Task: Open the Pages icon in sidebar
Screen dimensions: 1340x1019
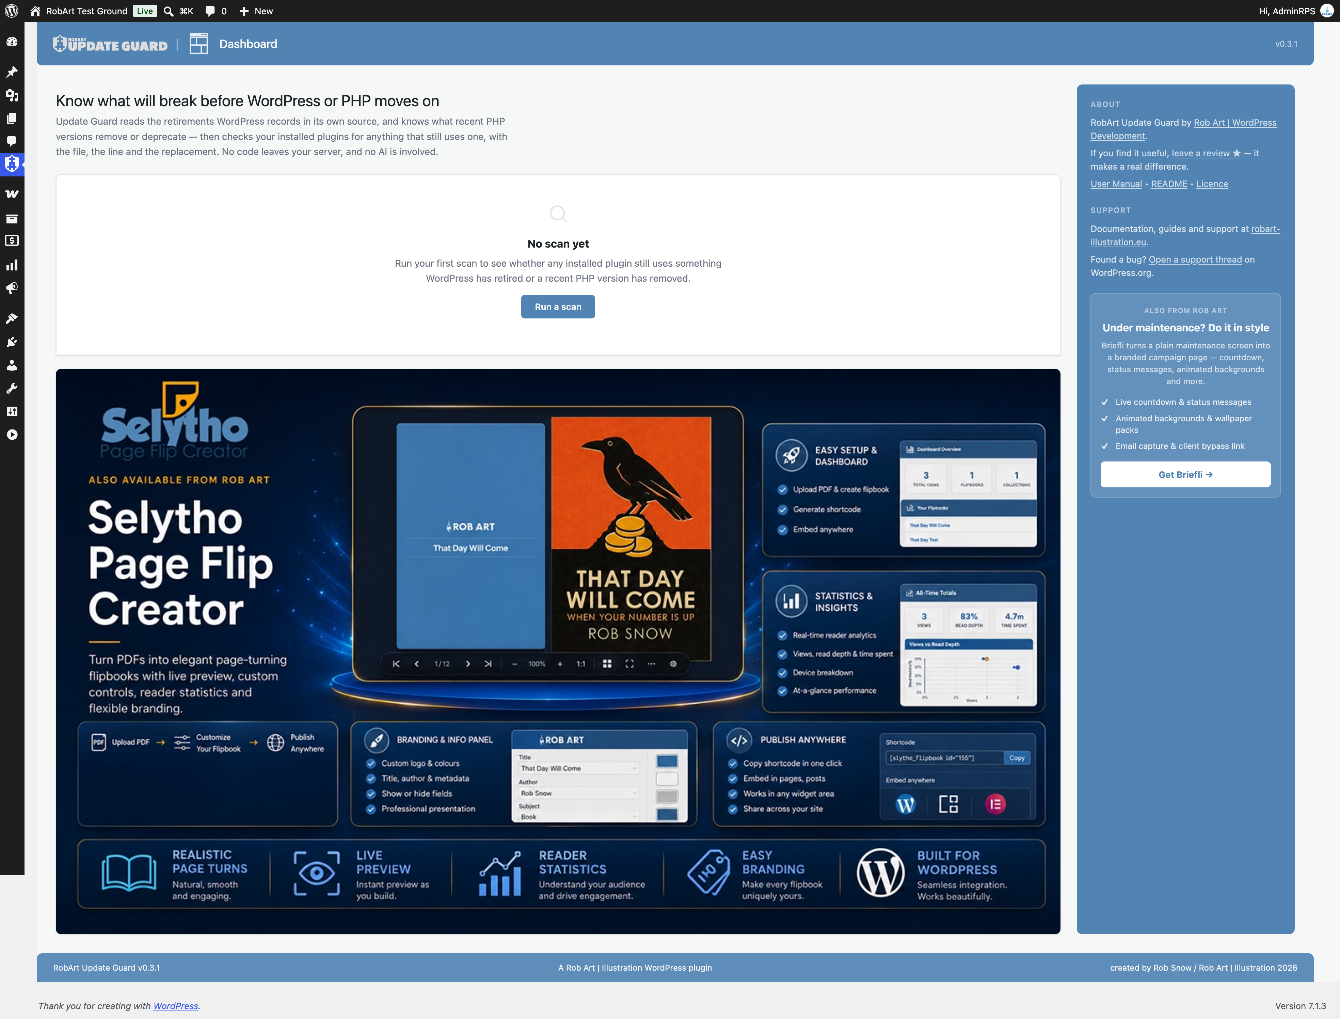Action: tap(12, 118)
